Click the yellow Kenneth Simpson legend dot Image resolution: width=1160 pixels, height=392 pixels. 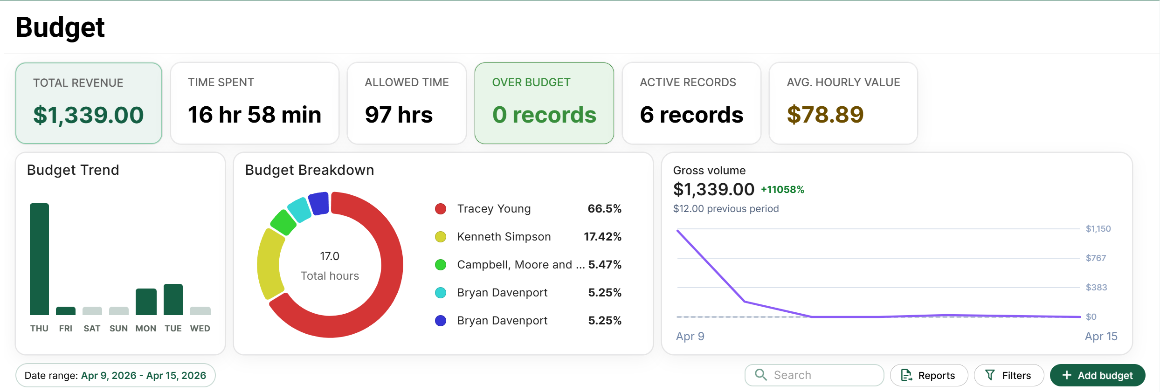[x=440, y=237]
